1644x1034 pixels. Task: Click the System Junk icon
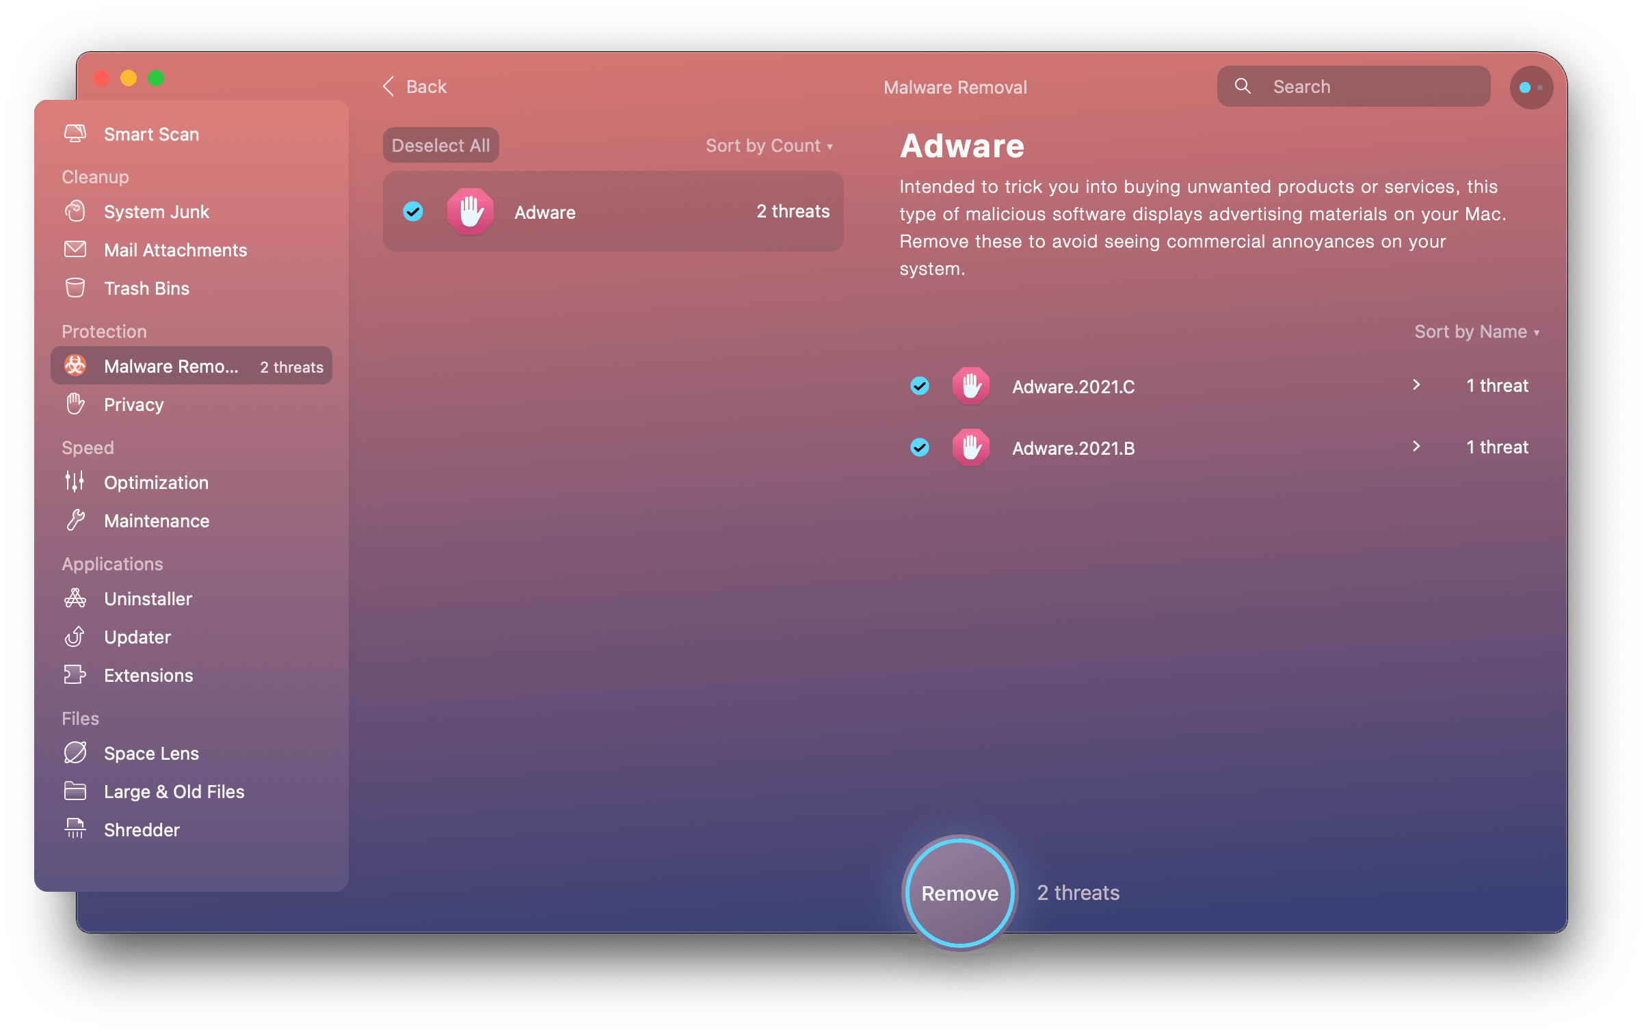coord(74,211)
